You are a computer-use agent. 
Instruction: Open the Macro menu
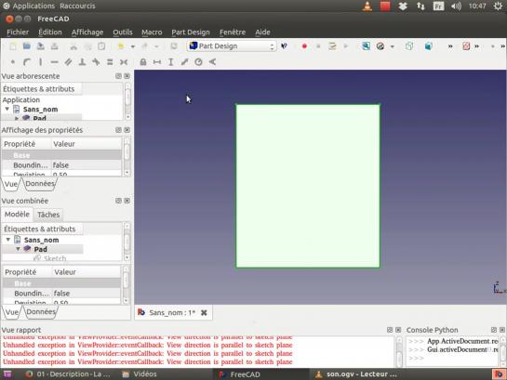pyautogui.click(x=152, y=33)
